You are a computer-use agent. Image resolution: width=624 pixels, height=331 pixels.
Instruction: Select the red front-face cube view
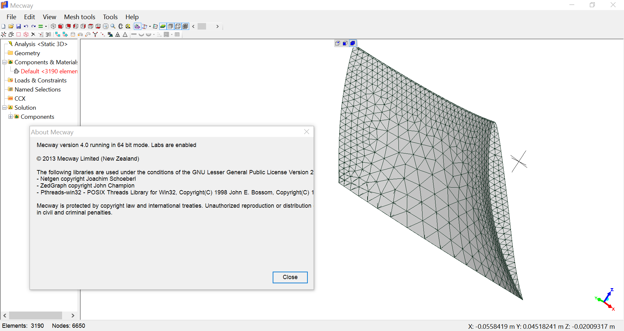click(x=61, y=26)
